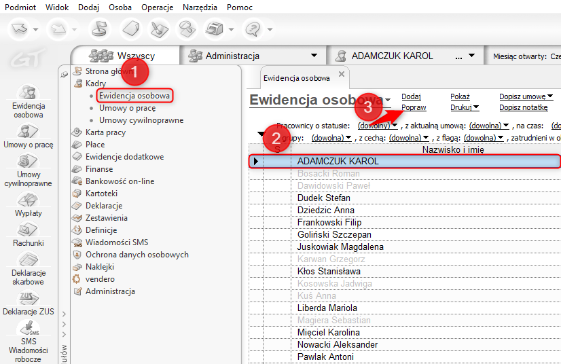The width and height of the screenshot is (561, 364).
Task: Open Płace in navigation tree
Action: (x=95, y=145)
